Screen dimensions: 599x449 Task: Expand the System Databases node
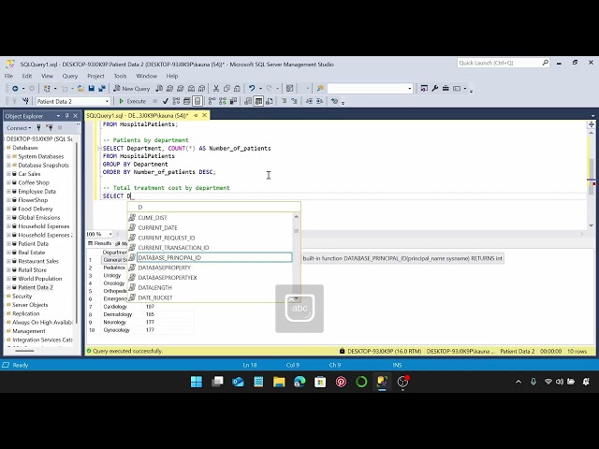click(x=8, y=156)
